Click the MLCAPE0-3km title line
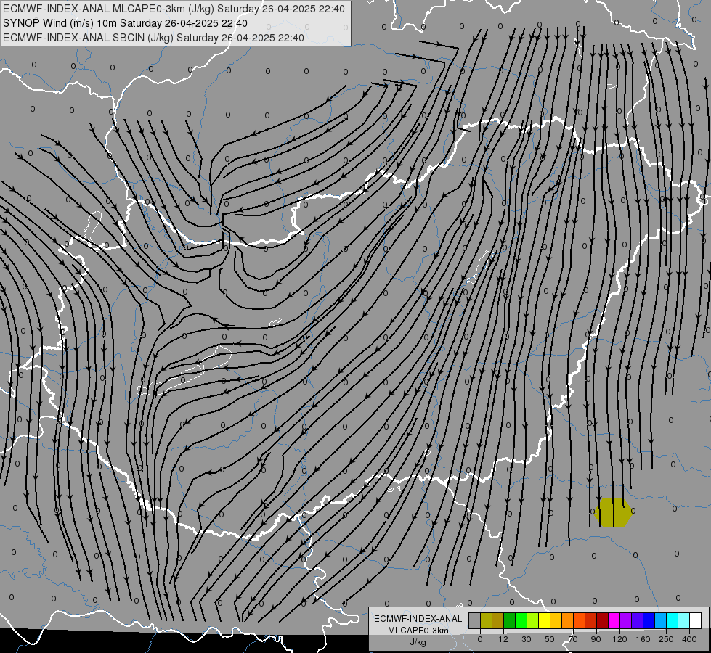 point(174,9)
